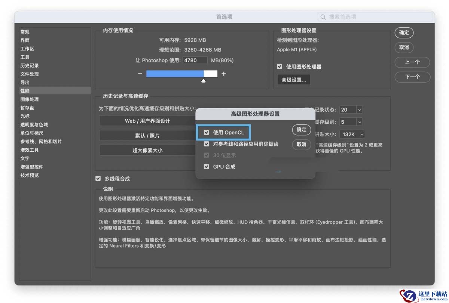Screen dimensions: 449x303
Task: Click the 理想范围: 3260-4268 MB text
Action: pyautogui.click(x=190, y=50)
